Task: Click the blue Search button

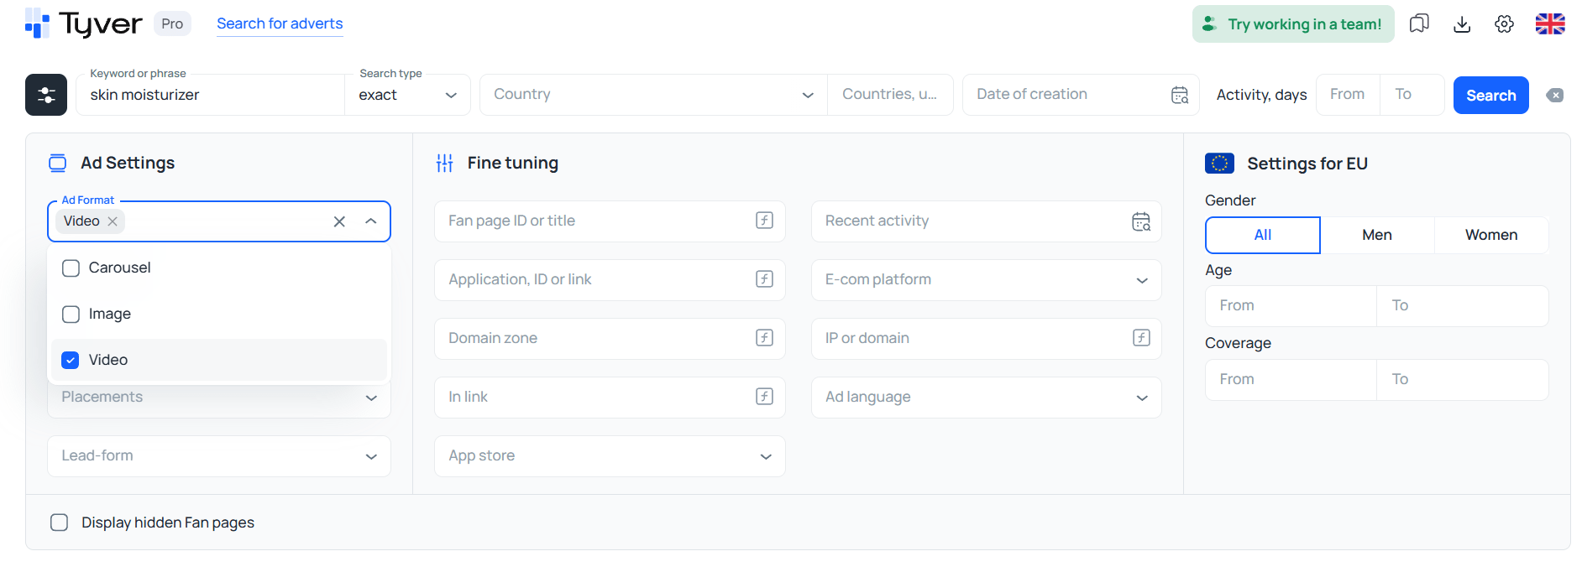Action: (1491, 95)
